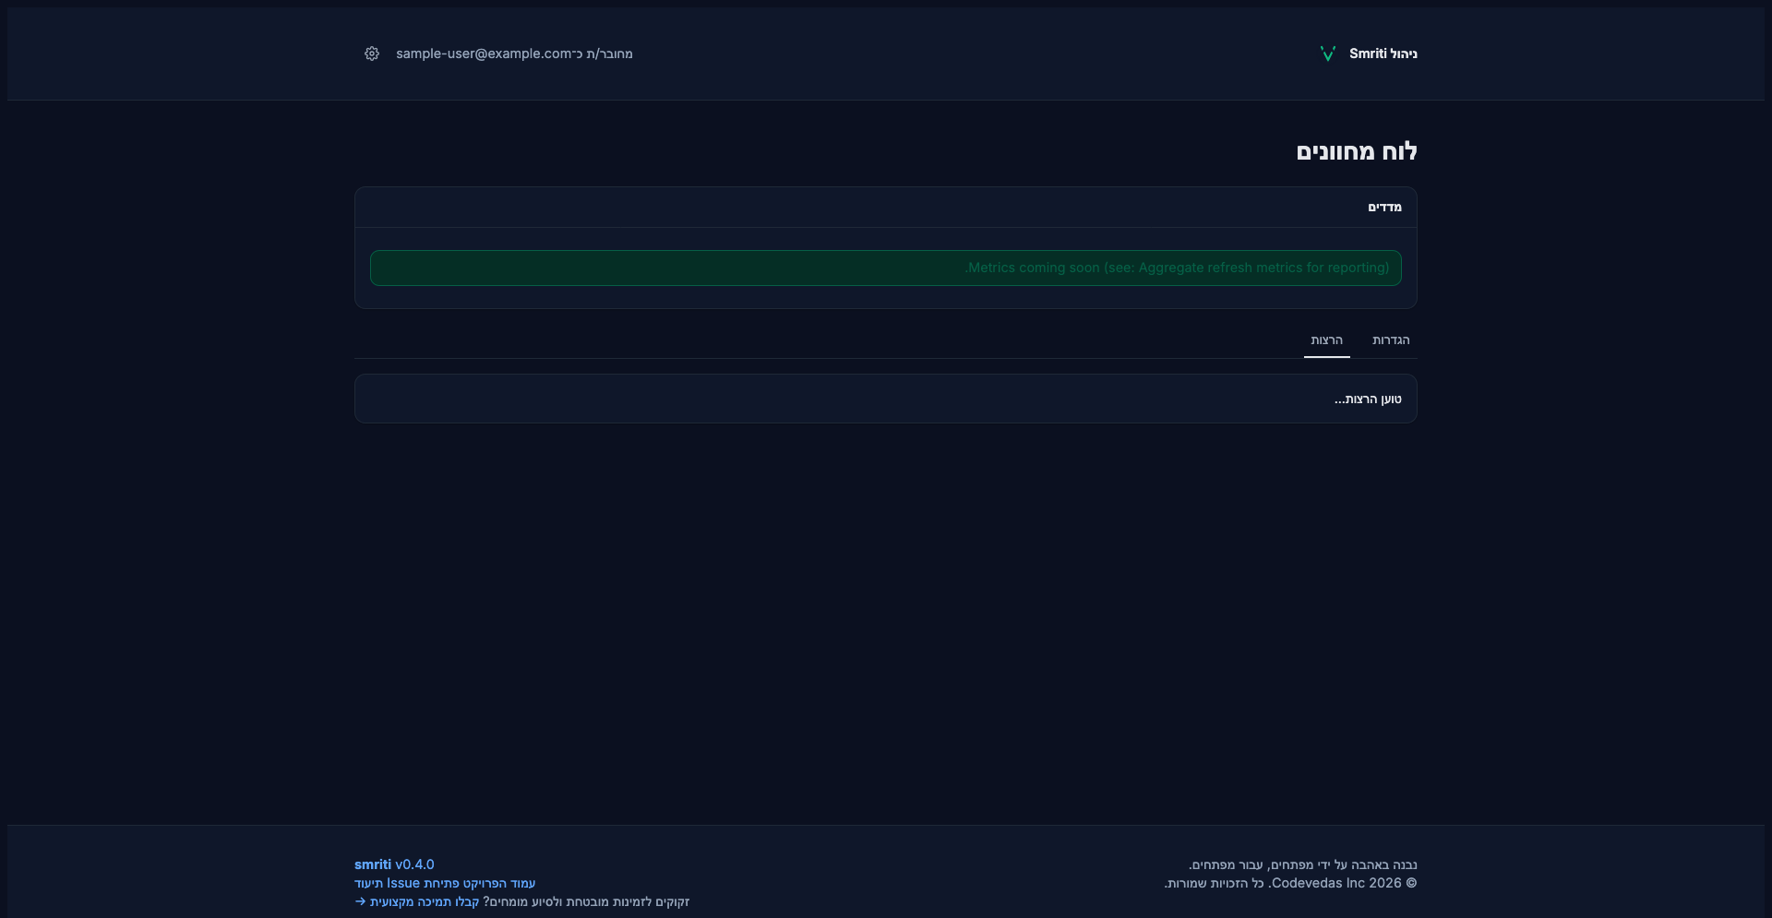Click the green Smriti logo icon
This screenshot has width=1772, height=918.
click(x=1328, y=54)
